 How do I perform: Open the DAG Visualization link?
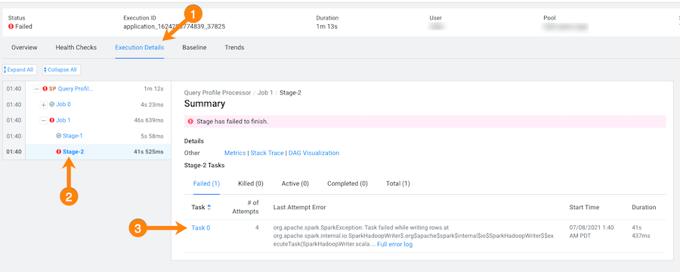pos(314,153)
